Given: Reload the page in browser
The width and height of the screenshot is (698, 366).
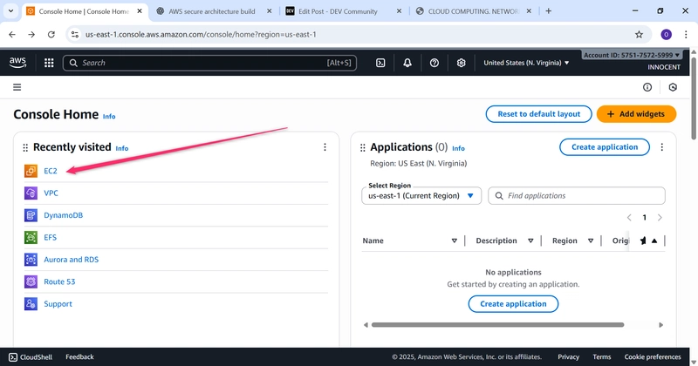Looking at the screenshot, I should (51, 34).
